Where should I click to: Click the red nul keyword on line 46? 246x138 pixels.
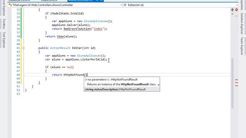point(70,67)
